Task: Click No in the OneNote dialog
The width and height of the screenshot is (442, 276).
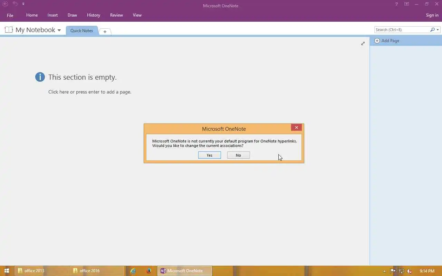Action: (238, 155)
